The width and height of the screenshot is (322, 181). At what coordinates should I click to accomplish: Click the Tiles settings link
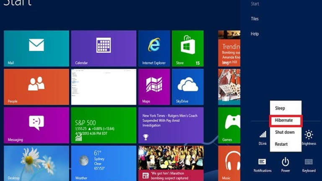point(254,19)
